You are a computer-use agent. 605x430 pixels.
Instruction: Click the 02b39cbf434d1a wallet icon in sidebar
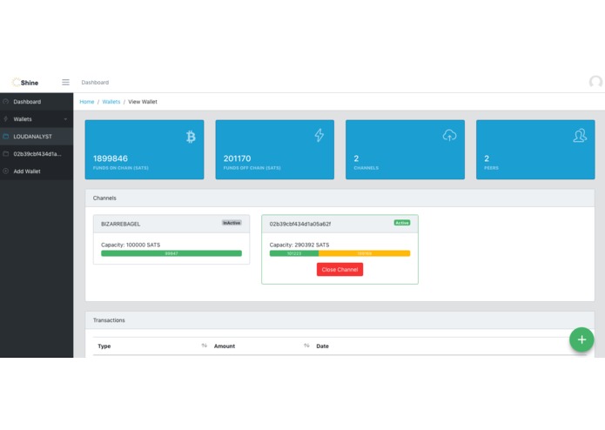click(x=6, y=154)
